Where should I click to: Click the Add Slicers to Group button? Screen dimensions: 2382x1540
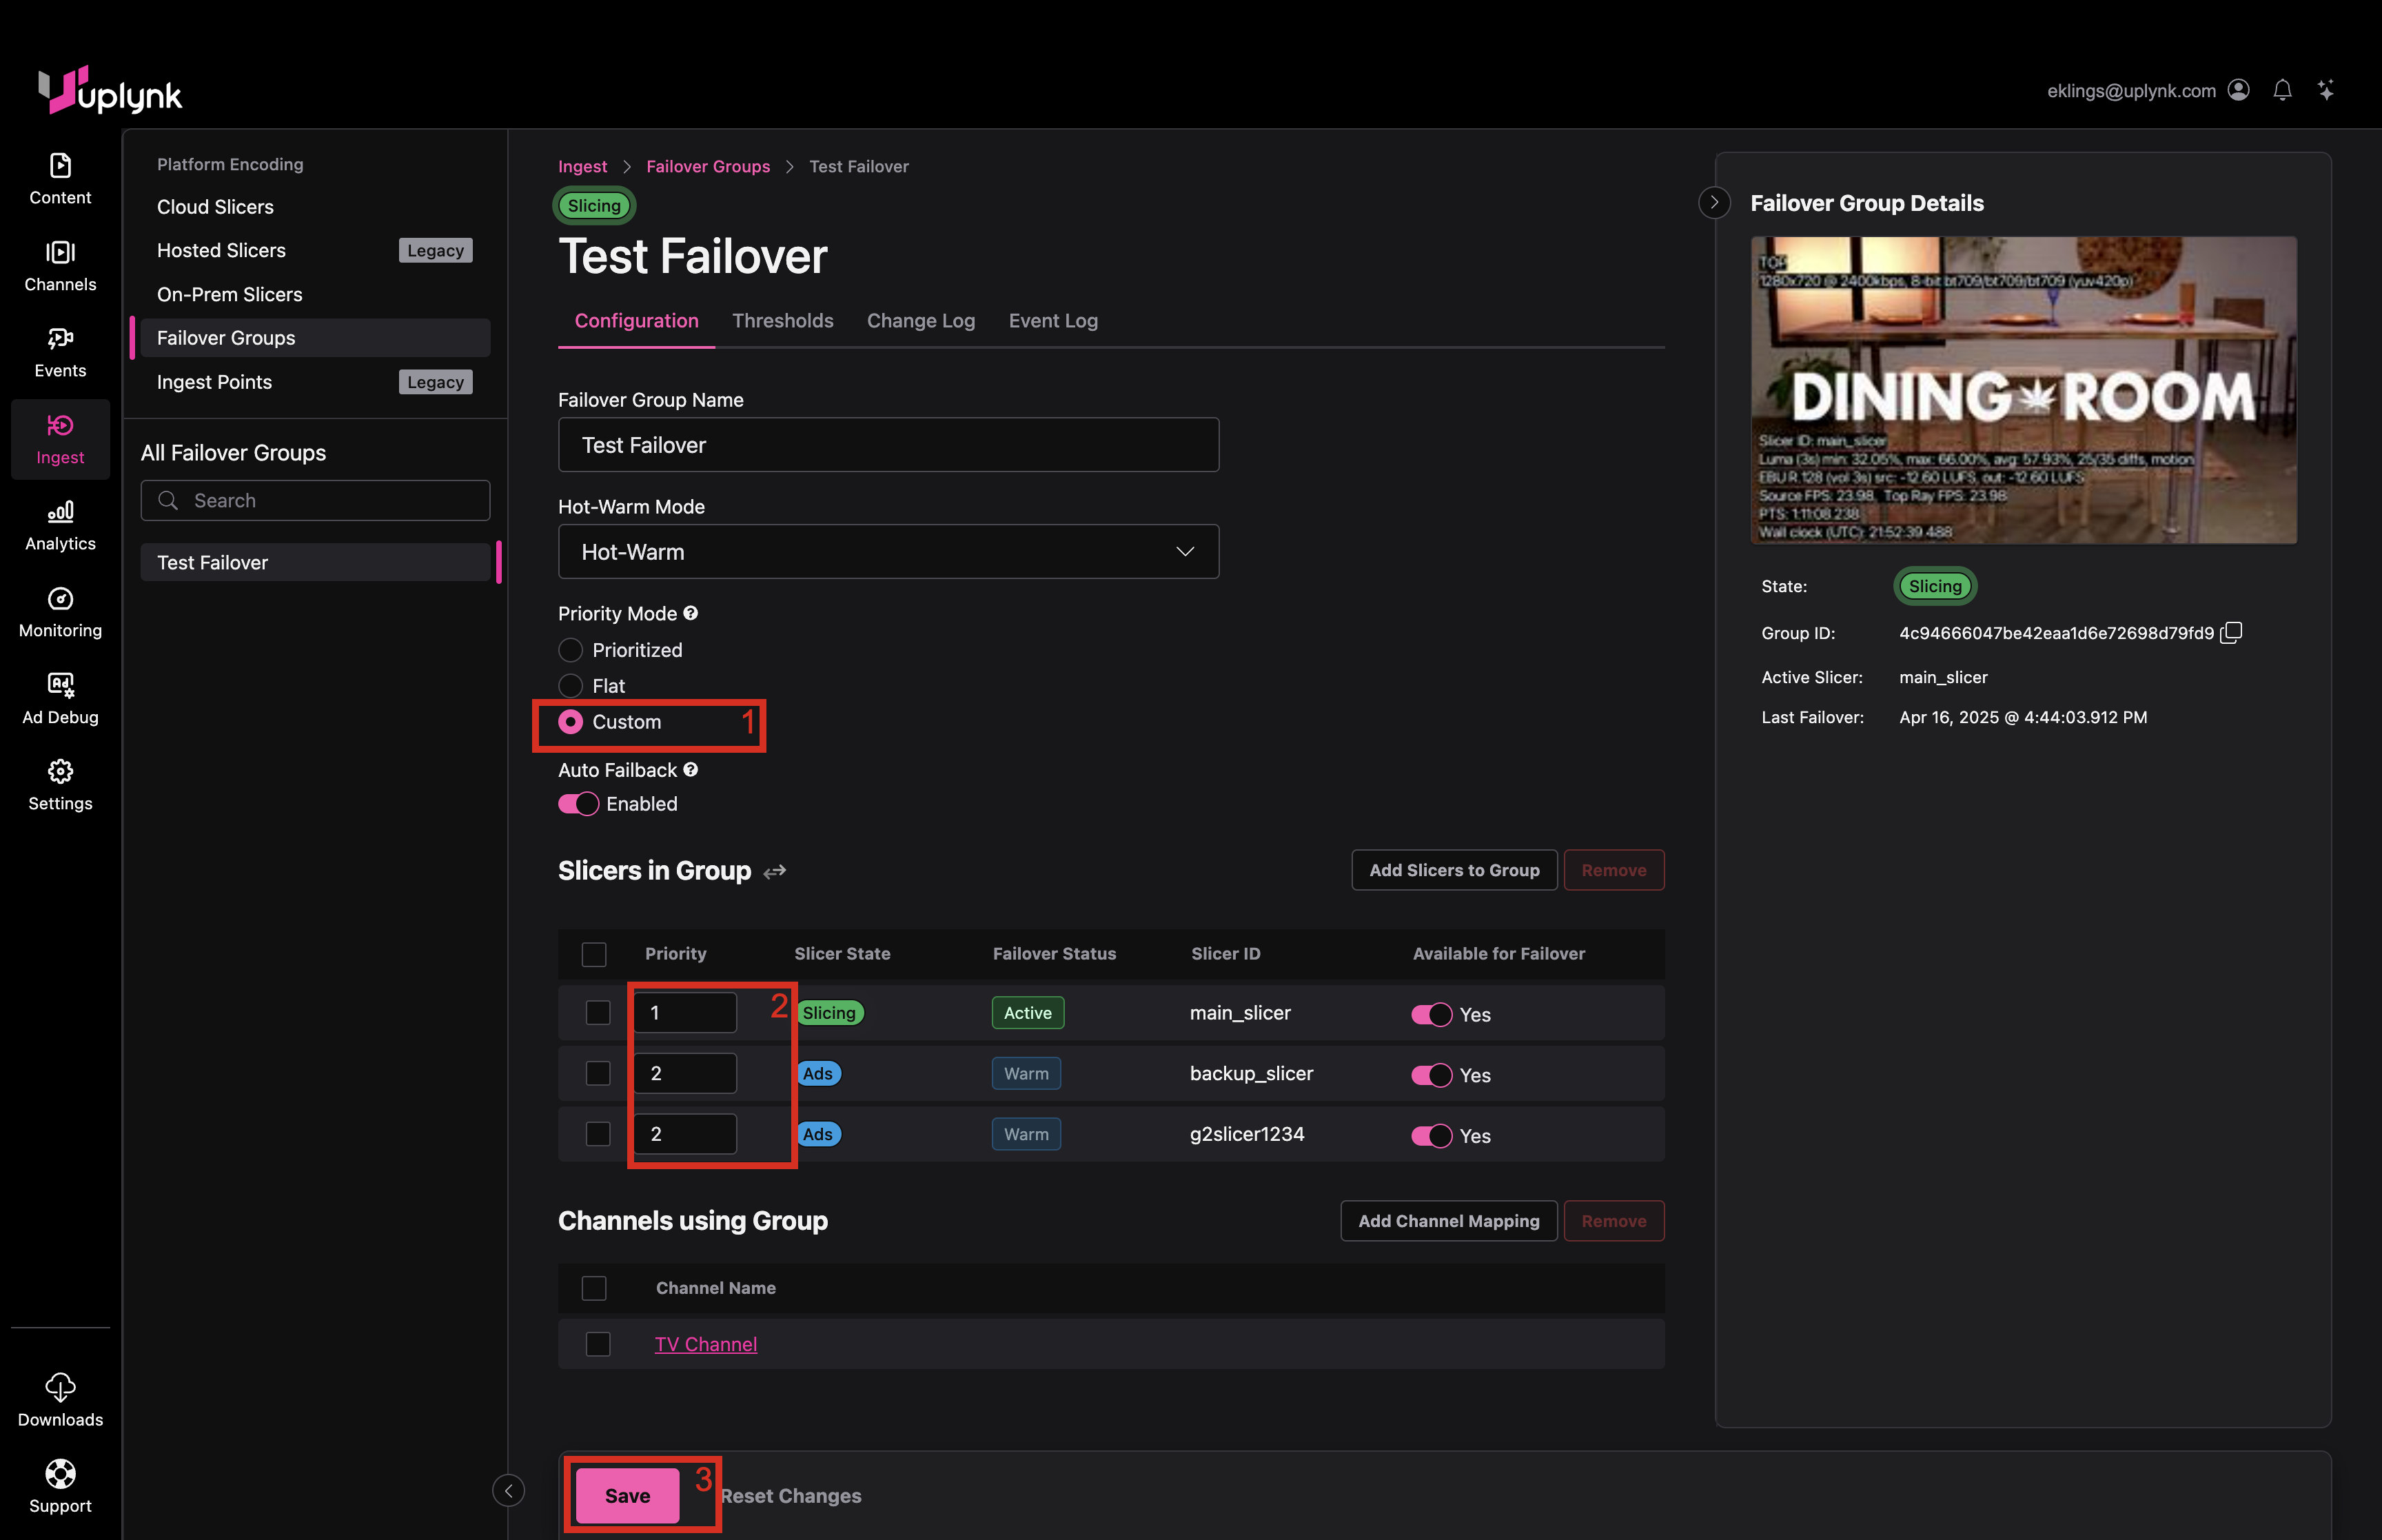[1454, 870]
